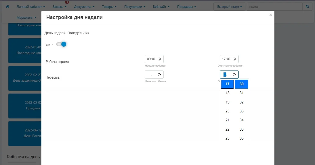This screenshot has width=315, height=165.
Task: Select hour 17 in time picker
Action: click(x=227, y=84)
